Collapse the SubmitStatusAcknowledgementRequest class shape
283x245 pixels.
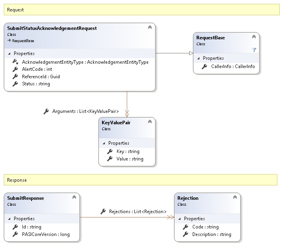149,28
